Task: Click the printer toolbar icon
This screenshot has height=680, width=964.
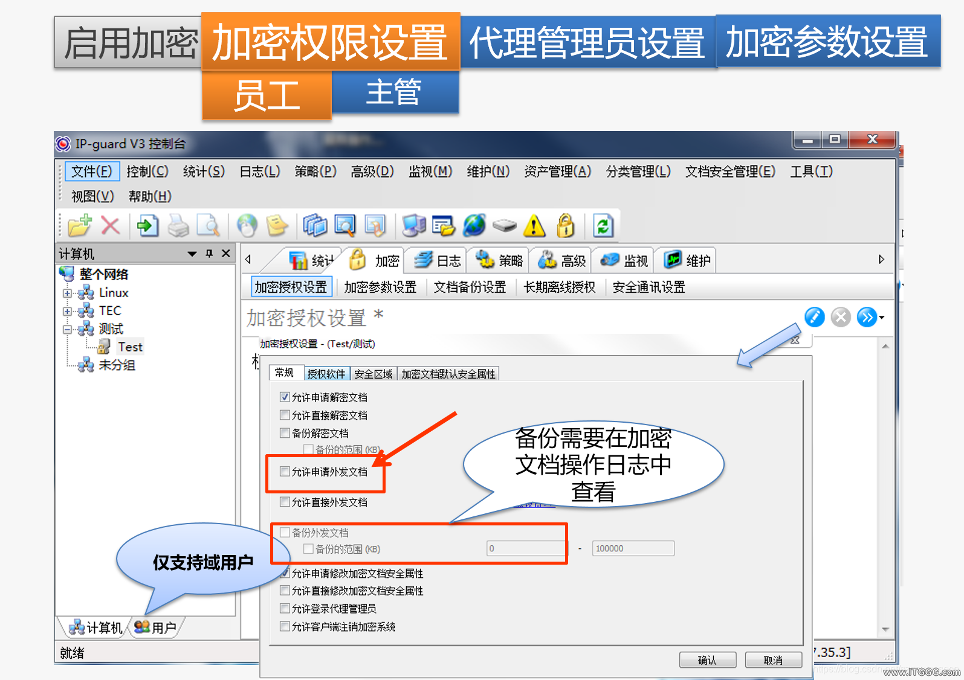Action: coord(178,226)
